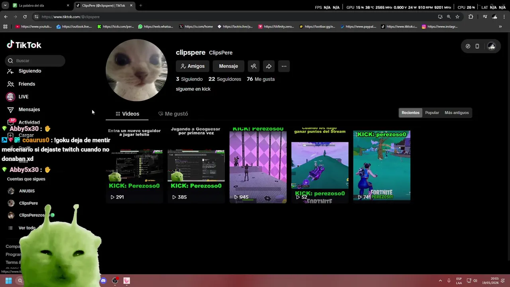Viewport: 510px width, 287px height.
Task: Sort videos by Popular
Action: [x=432, y=112]
